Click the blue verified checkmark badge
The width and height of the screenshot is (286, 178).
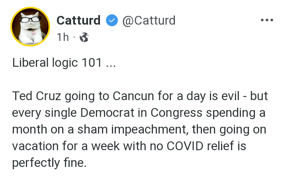tap(112, 20)
